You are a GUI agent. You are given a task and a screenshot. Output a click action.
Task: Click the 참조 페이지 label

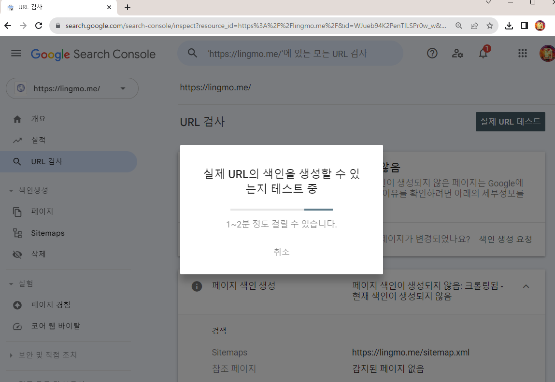click(234, 368)
